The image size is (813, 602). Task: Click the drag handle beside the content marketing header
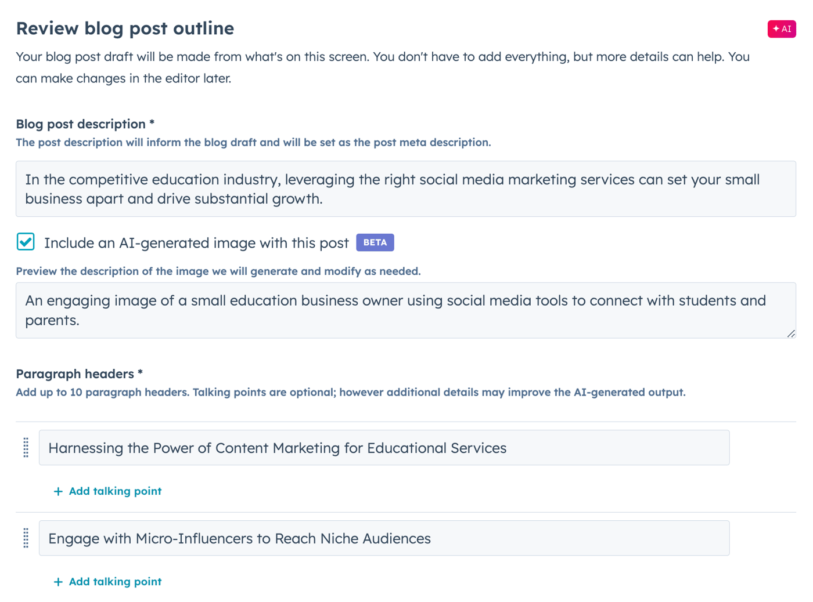point(26,447)
